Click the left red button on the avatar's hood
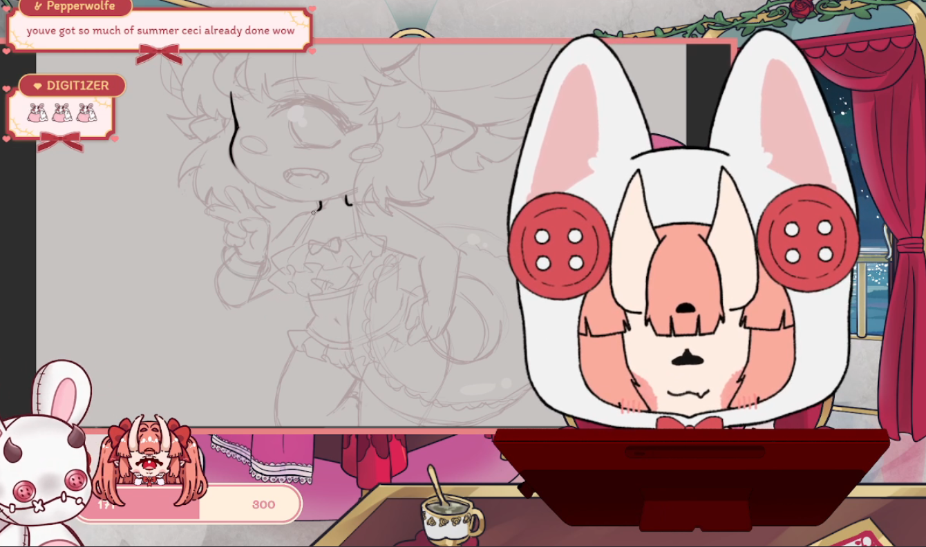 pyautogui.click(x=560, y=246)
